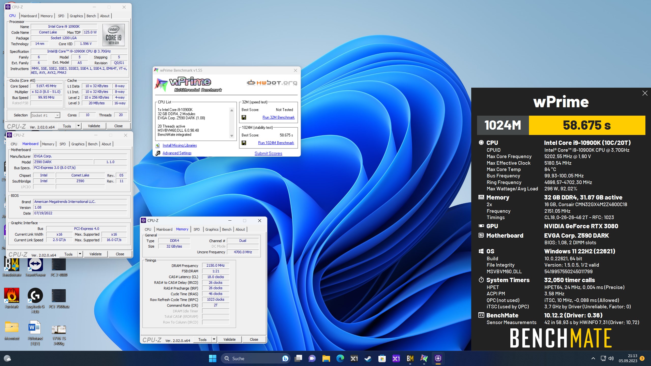This screenshot has width=651, height=366.
Task: Click the Advanced Settings wrench icon
Action: point(158,153)
